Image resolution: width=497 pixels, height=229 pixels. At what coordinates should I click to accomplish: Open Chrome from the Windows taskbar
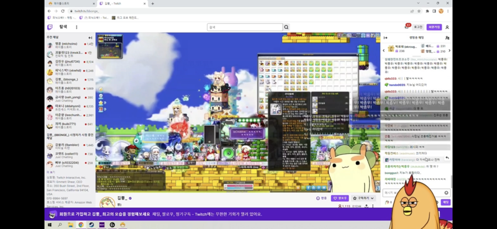coord(81,225)
